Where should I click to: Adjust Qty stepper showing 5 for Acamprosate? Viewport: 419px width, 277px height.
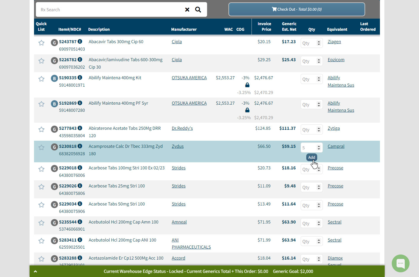(319, 148)
